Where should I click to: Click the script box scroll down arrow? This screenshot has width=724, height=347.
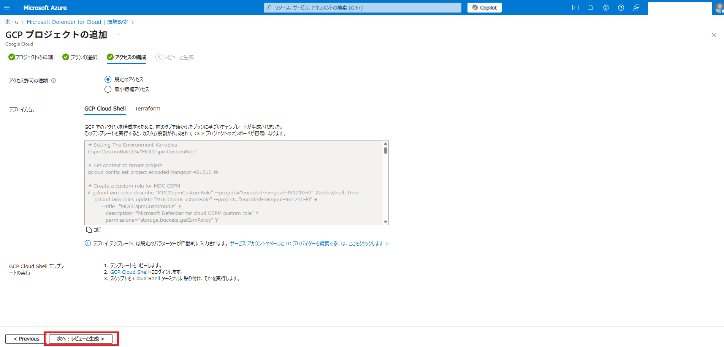385,222
